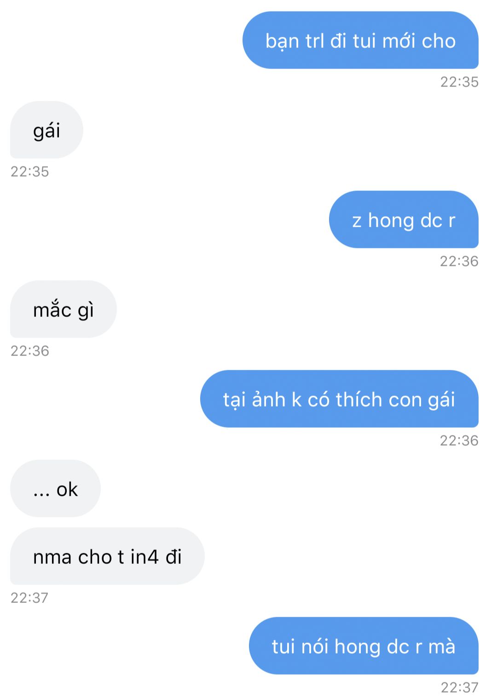This screenshot has height=699, width=497.
Task: Tap the 22:35 timestamp under 'gái'
Action: click(x=30, y=172)
